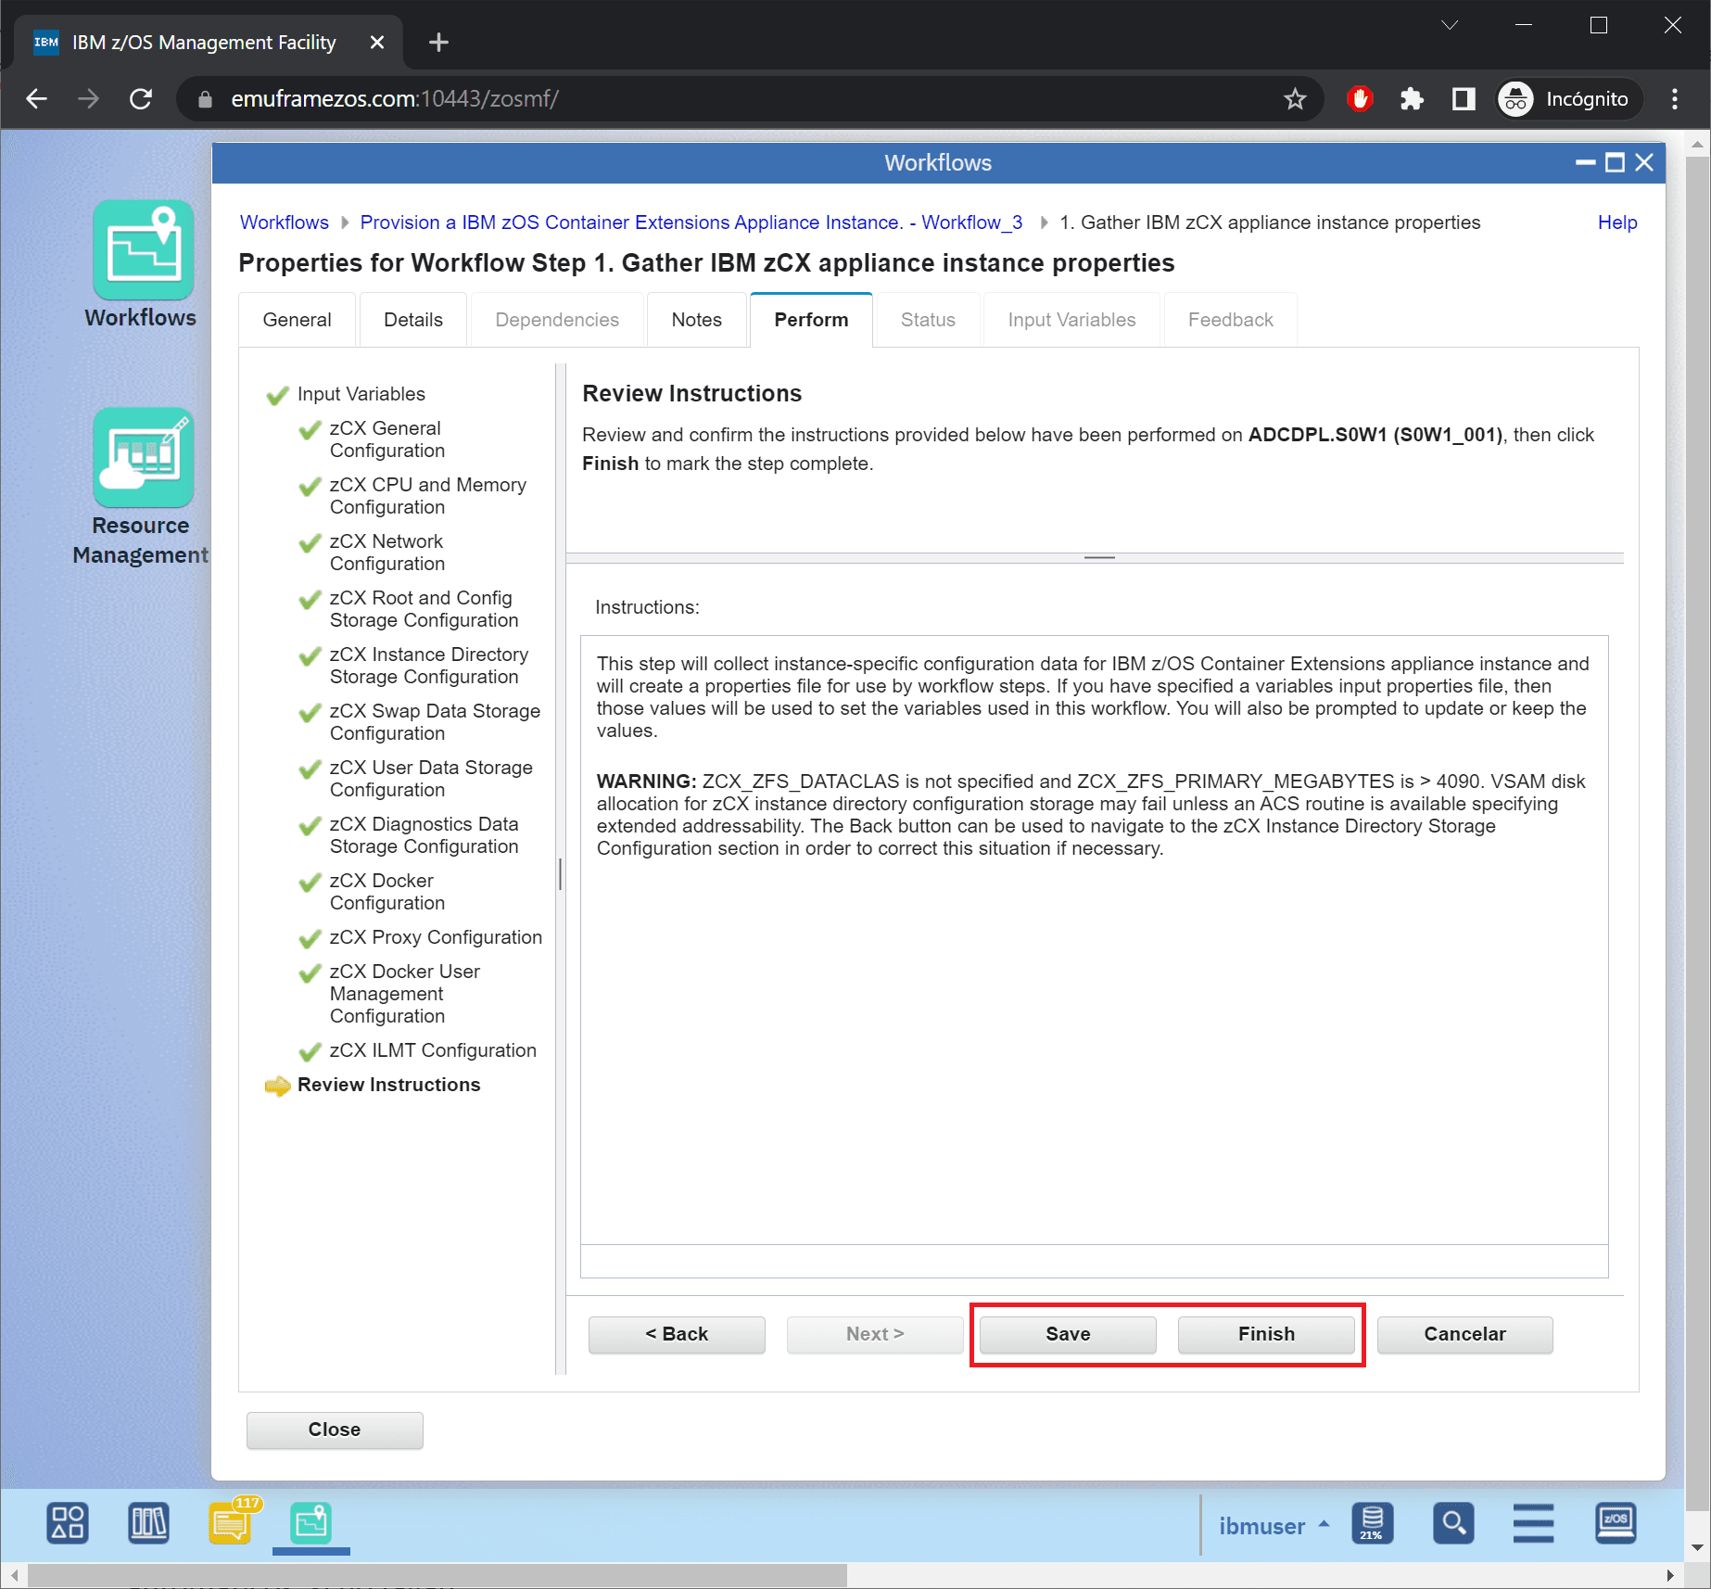
Task: Click the Finish button
Action: (x=1265, y=1334)
